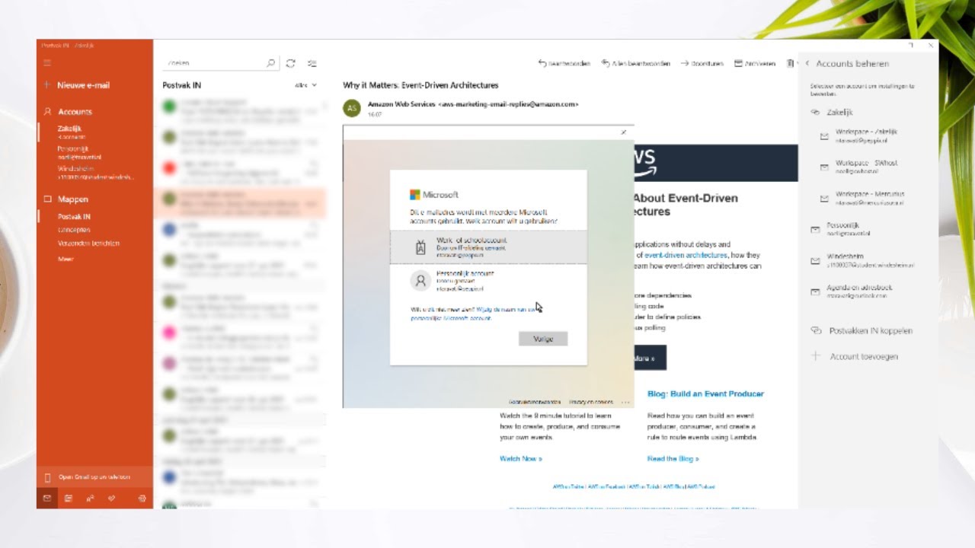Click envelope icon of Workspace - SWhost
The width and height of the screenshot is (975, 548).
click(x=824, y=167)
